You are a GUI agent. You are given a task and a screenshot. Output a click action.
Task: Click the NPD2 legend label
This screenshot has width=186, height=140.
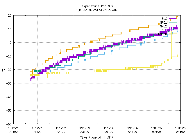163,26
